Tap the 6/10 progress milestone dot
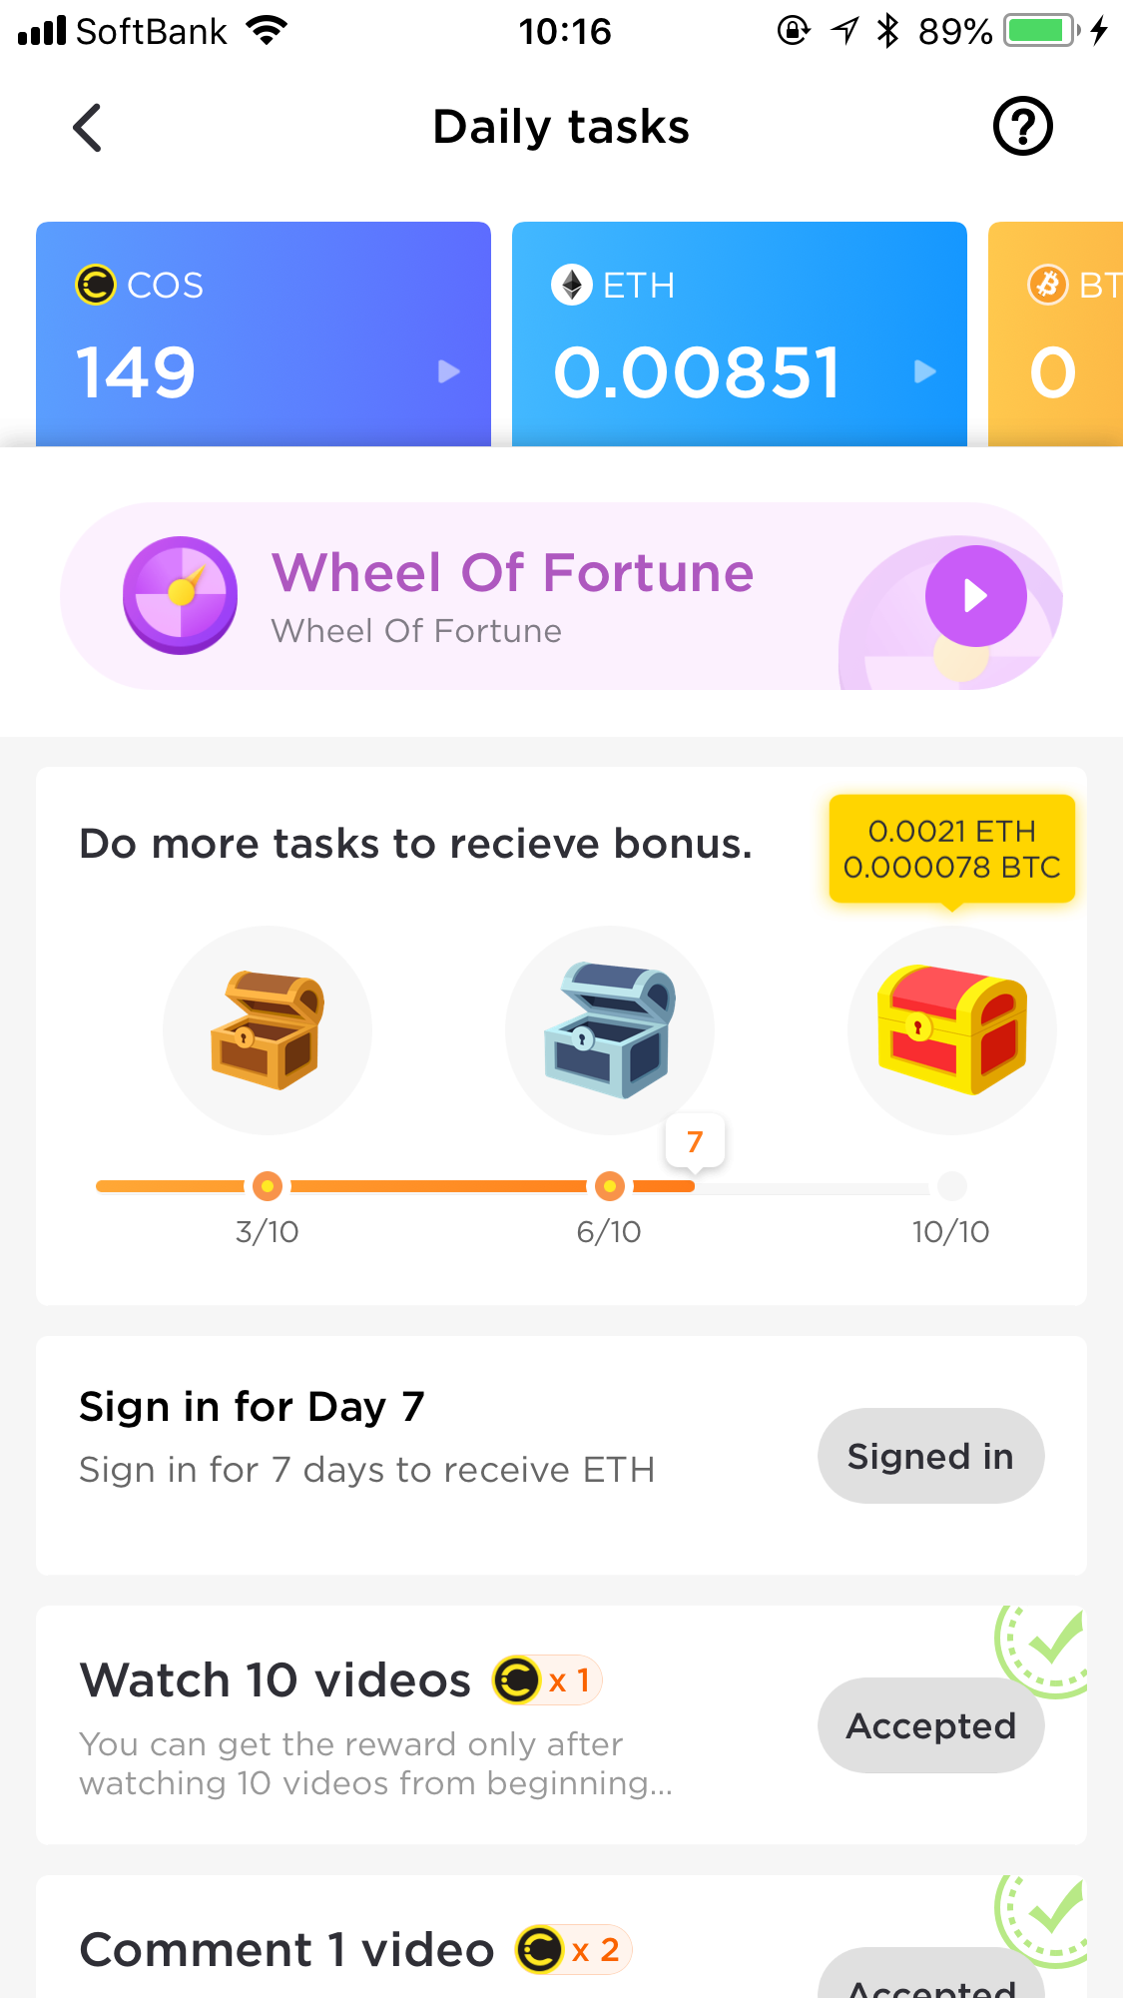Screen dimensions: 1123x1998 click(x=609, y=1186)
